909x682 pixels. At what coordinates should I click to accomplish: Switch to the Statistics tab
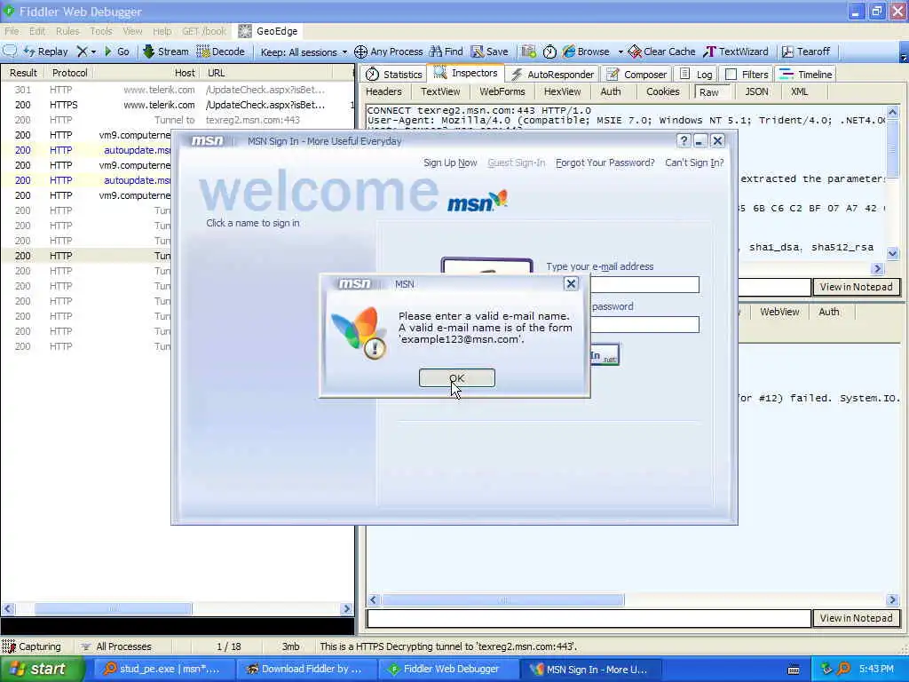click(x=394, y=75)
